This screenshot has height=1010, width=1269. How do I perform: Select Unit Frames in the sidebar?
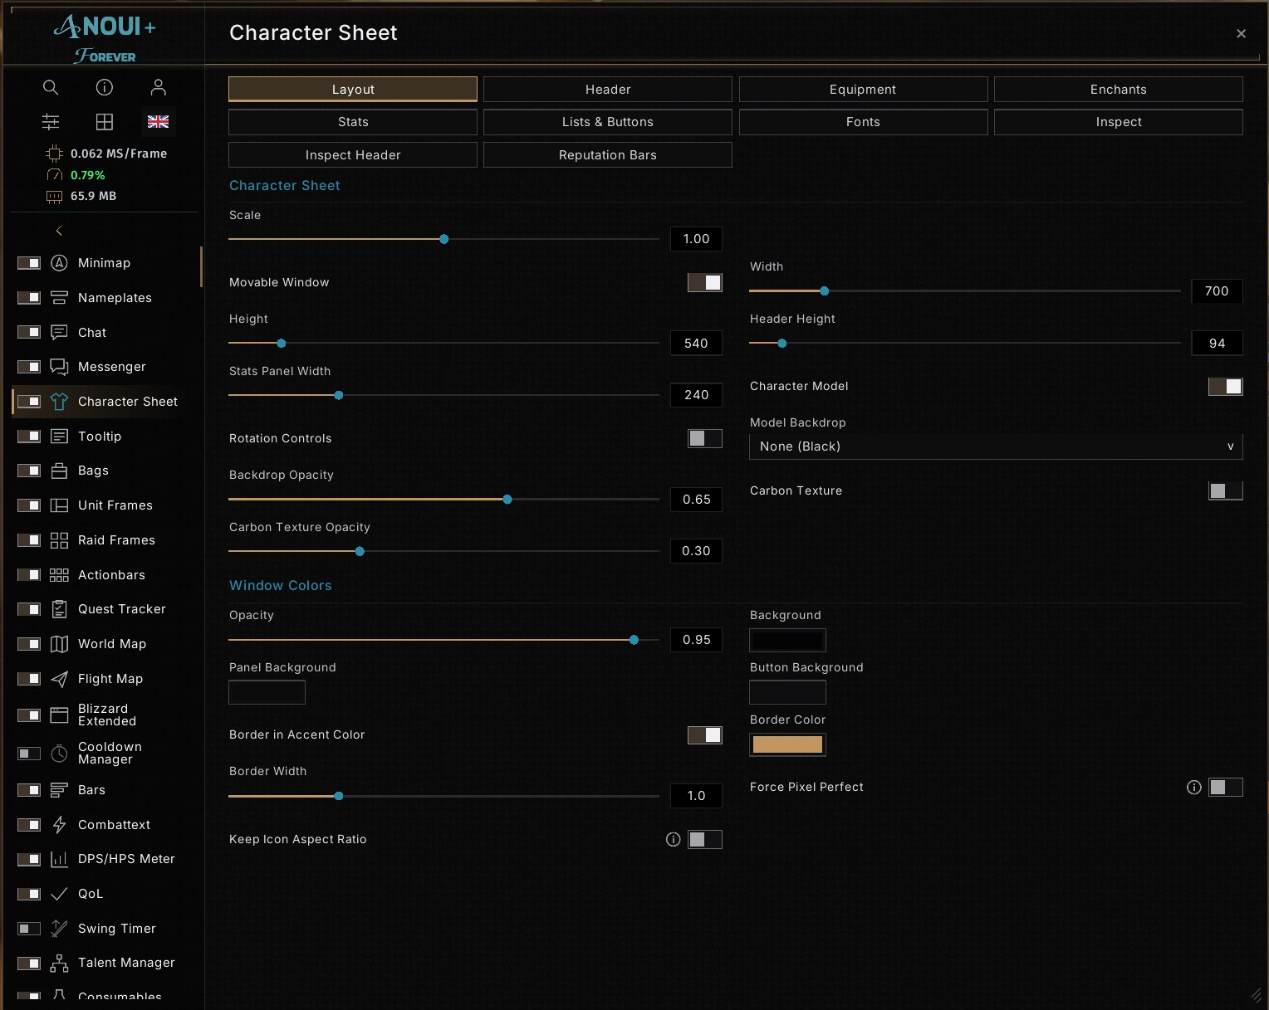click(115, 505)
